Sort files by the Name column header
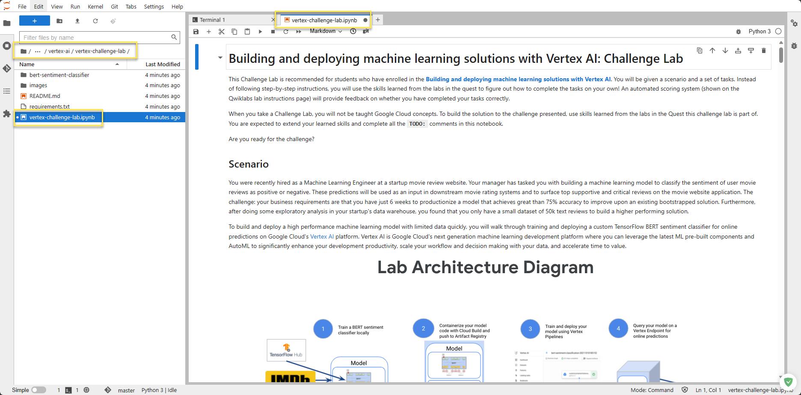 coord(27,64)
